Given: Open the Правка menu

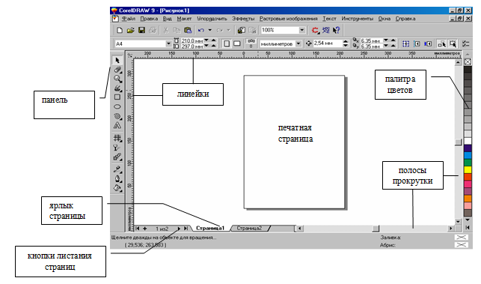Looking at the screenshot, I should pos(149,19).
